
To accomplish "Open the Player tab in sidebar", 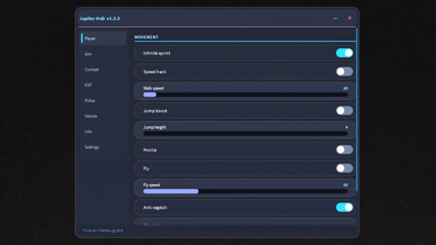I will 103,38.
